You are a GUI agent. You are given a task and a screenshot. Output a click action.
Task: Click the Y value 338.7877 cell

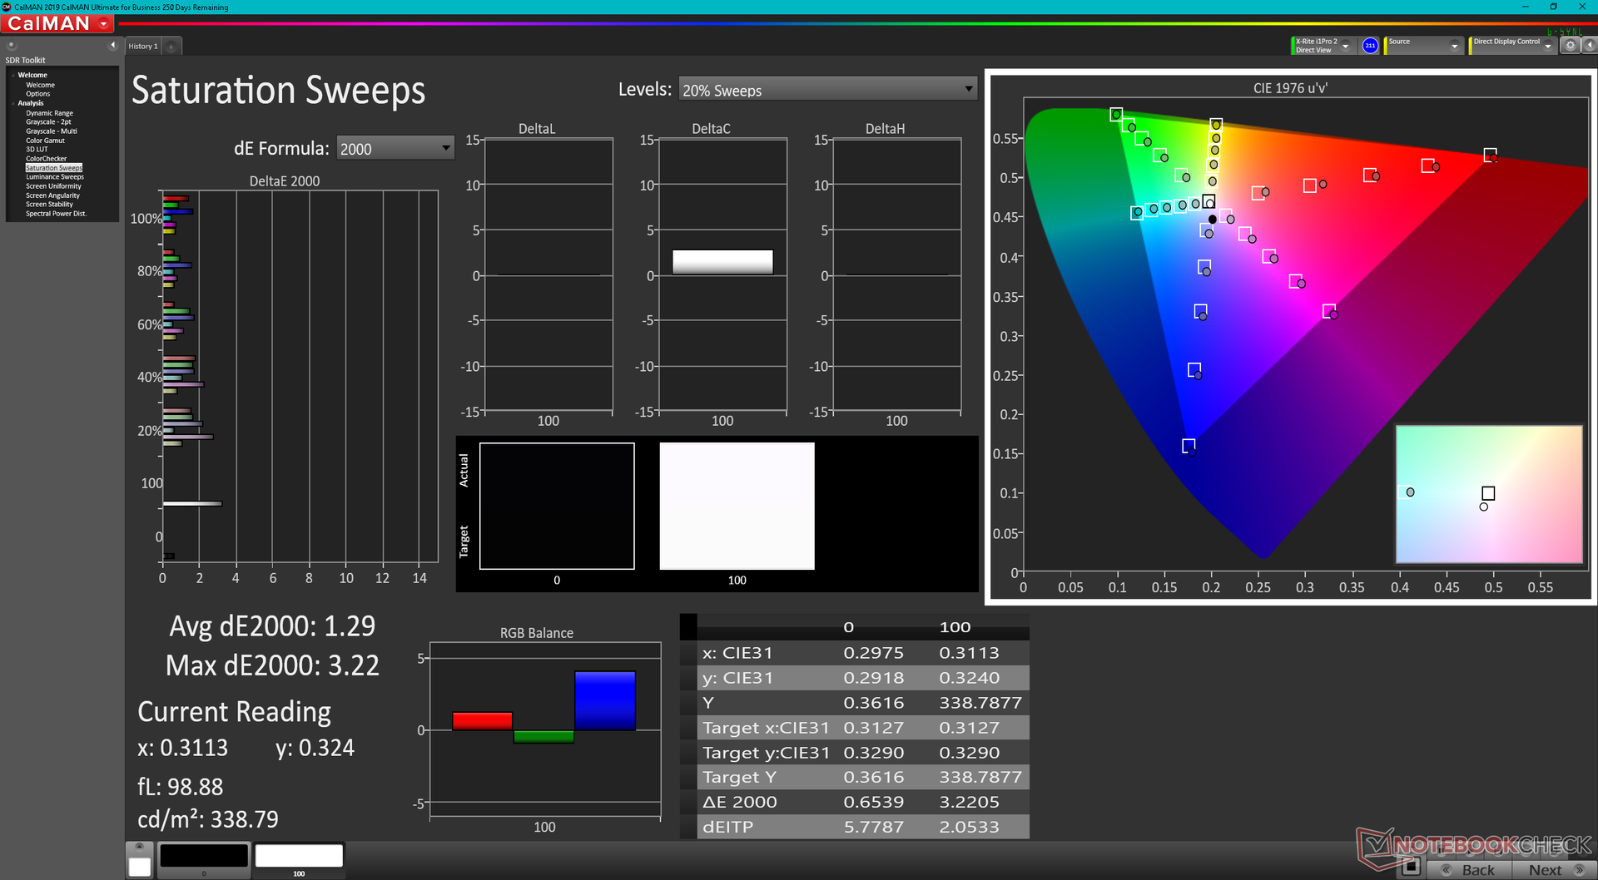click(980, 703)
